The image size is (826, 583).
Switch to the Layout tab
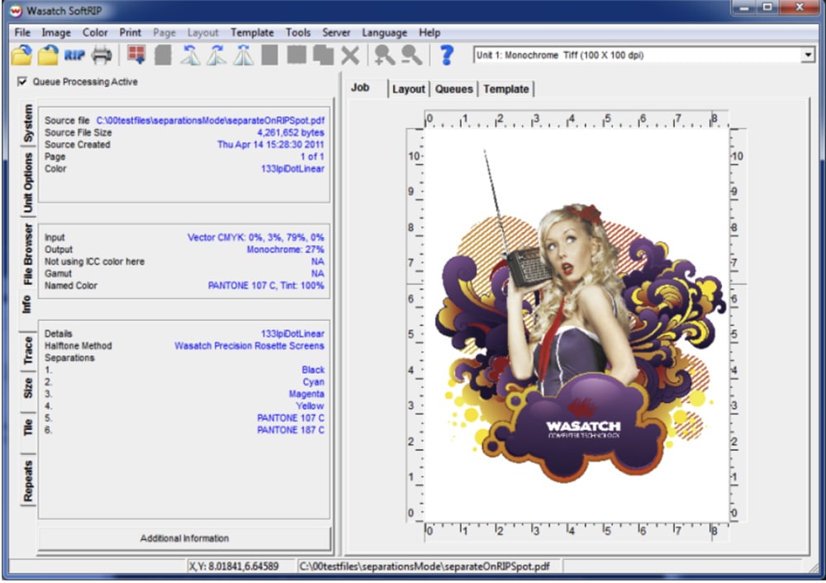click(408, 89)
